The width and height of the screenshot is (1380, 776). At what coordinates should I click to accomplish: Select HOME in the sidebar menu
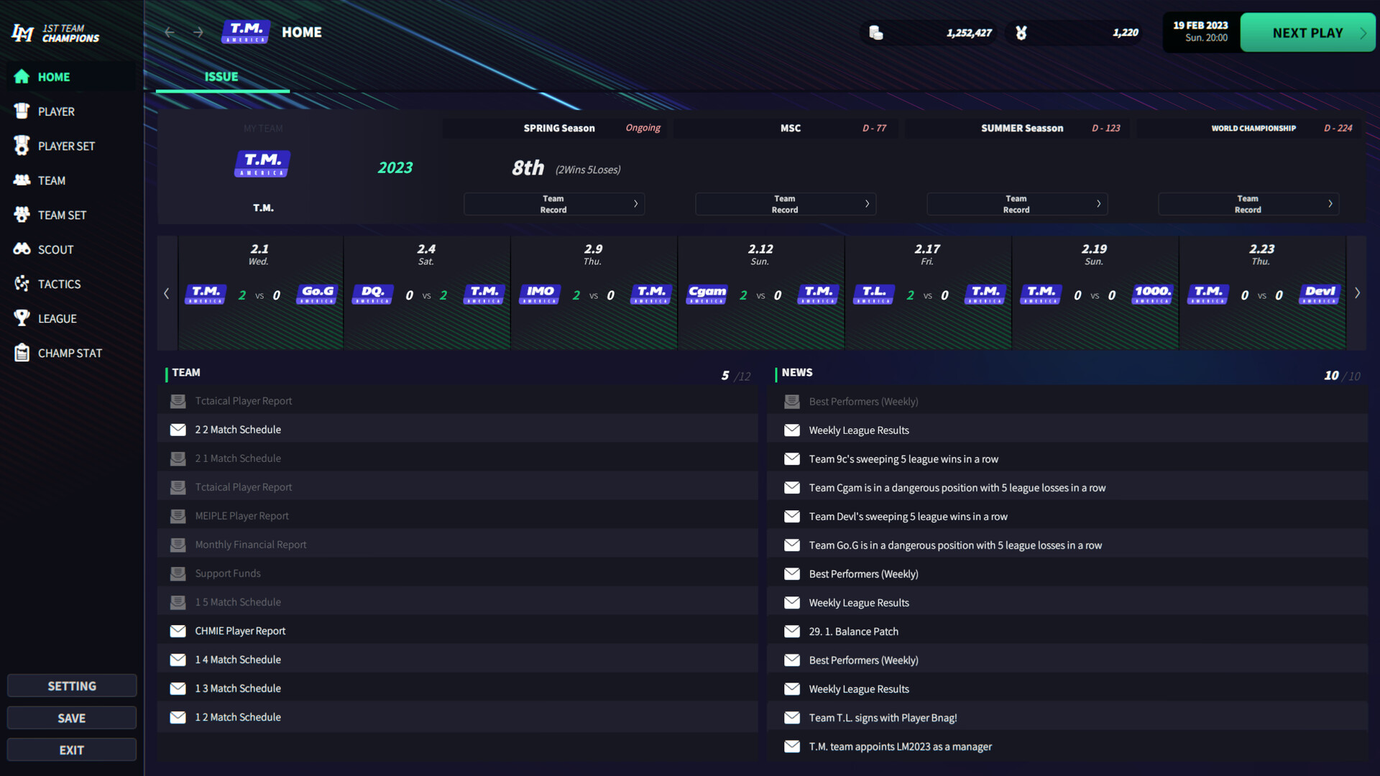pos(54,77)
